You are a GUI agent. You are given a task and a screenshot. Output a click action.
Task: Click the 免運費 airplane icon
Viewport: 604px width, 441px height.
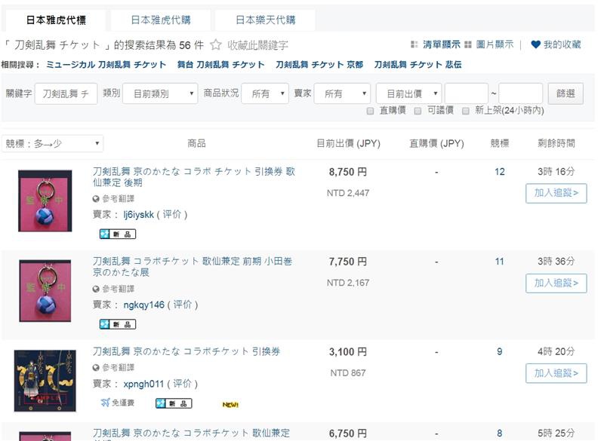pos(105,403)
